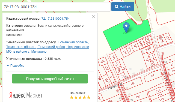The height and width of the screenshot is (102, 175).
Task: Open cadastral number link 72:17:2310001:754
Action: point(55,19)
